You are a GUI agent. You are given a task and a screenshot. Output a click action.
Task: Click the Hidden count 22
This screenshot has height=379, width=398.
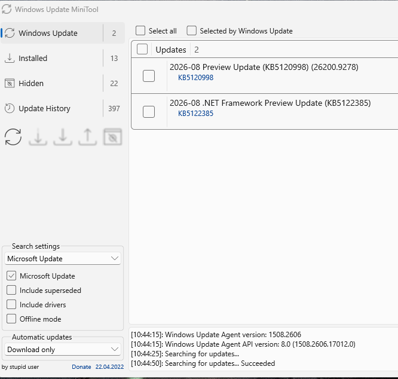(x=114, y=84)
